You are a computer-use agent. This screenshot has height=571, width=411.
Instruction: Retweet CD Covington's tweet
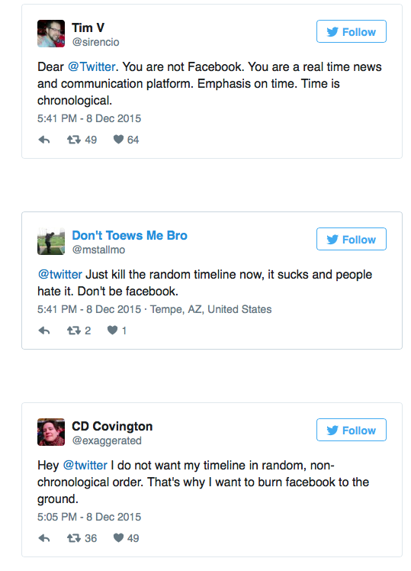tap(74, 538)
